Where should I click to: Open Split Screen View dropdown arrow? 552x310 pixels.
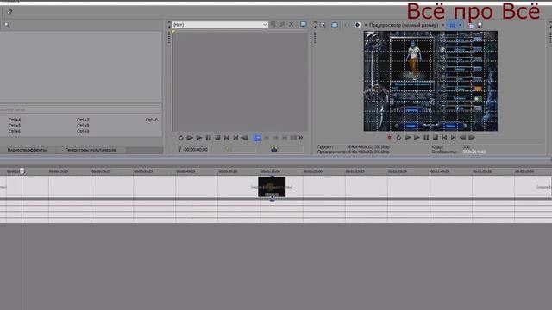tap(366, 25)
